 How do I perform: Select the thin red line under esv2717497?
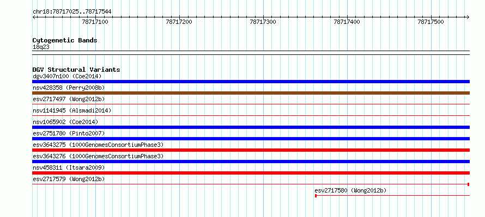pyautogui.click(x=251, y=104)
